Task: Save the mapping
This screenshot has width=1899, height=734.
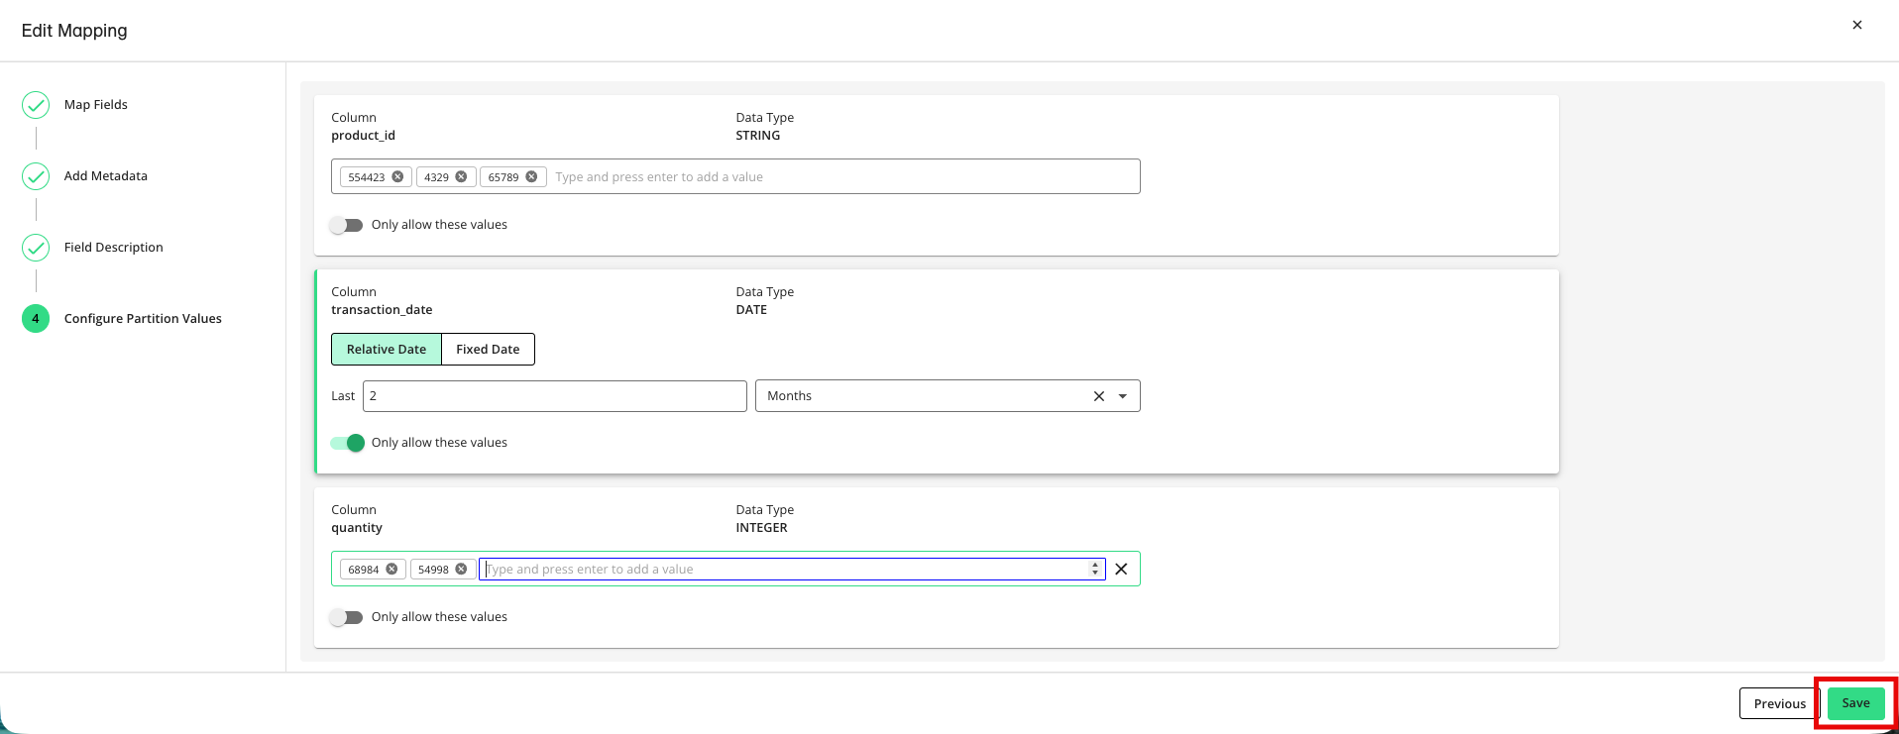Action: click(x=1856, y=703)
